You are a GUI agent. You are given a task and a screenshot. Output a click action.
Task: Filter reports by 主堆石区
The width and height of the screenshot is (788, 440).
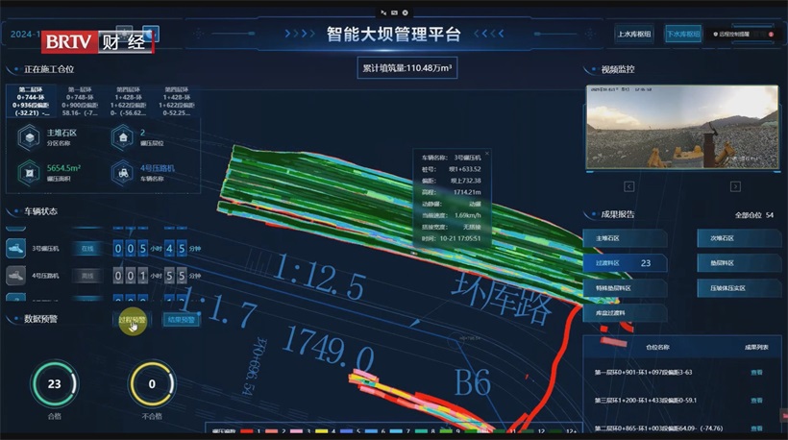click(x=625, y=238)
